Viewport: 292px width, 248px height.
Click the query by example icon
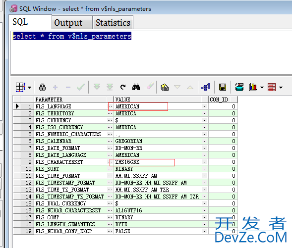coord(165,87)
